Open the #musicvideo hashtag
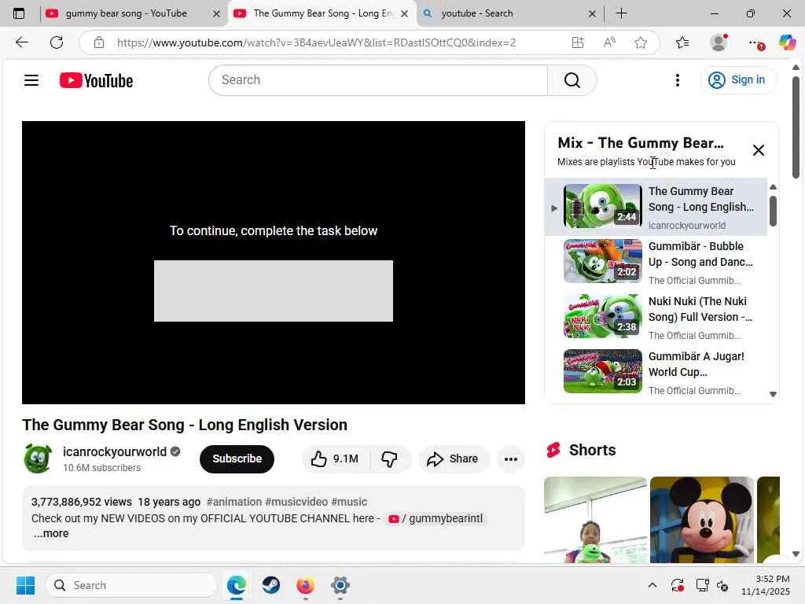The width and height of the screenshot is (805, 604). click(x=296, y=502)
